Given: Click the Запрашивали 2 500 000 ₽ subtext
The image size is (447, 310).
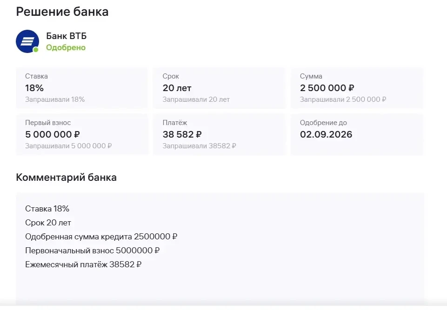Looking at the screenshot, I should tap(343, 99).
